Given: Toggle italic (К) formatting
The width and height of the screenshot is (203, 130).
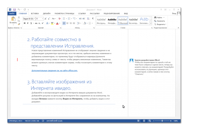Looking at the screenshot, I should pyautogui.click(x=28, y=23).
